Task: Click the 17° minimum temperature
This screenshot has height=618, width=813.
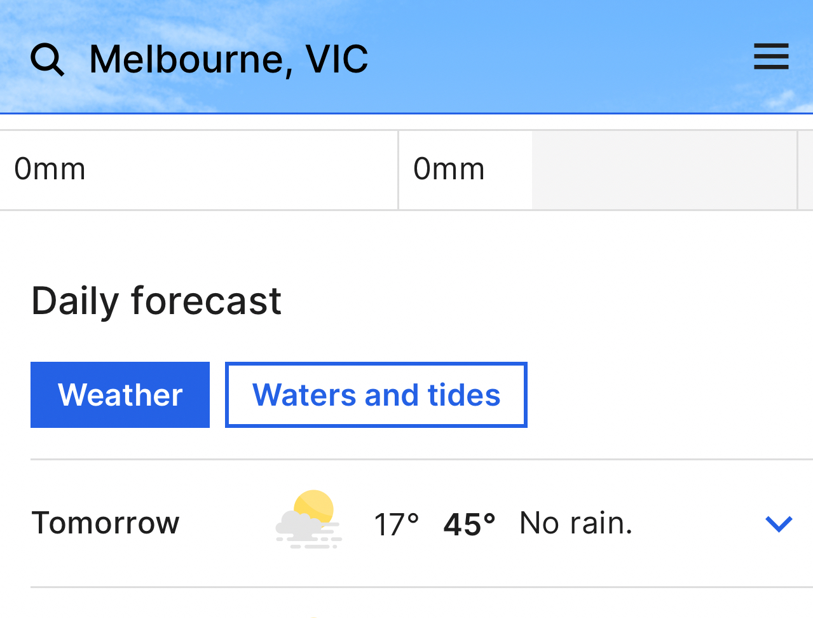Action: [x=396, y=525]
